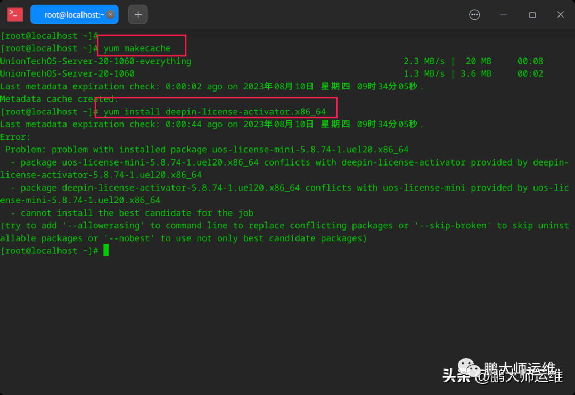Viewport: 575px width, 395px height.
Task: Click 'UnionTechOS-Server-20-1060-everything' repo line
Action: click(x=96, y=61)
